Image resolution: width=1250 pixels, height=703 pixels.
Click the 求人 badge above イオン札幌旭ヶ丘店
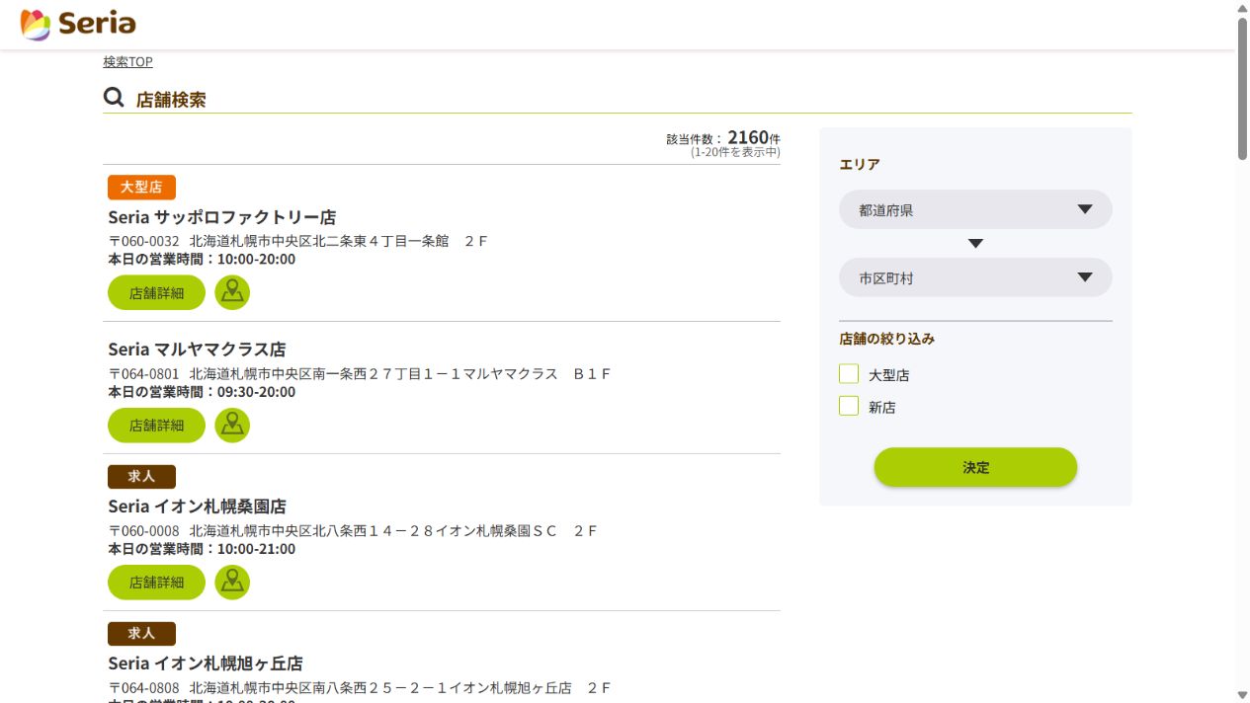click(141, 634)
